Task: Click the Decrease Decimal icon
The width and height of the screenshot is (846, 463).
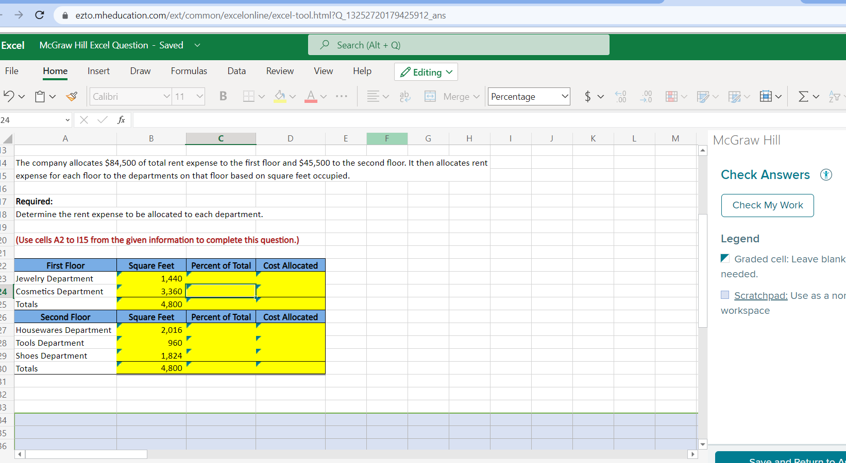Action: (646, 96)
